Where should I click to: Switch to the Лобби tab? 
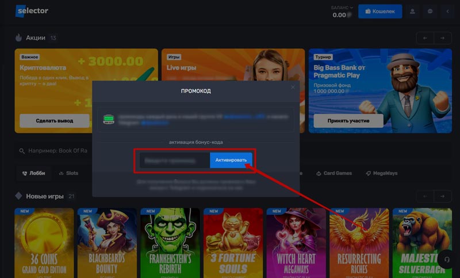33,173
